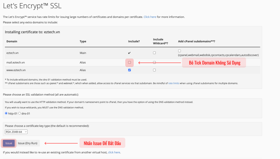Image resolution: width=280 pixels, height=159 pixels.
Task: Enable Include Wildcard for mail.eztech.vn
Action: point(154,62)
